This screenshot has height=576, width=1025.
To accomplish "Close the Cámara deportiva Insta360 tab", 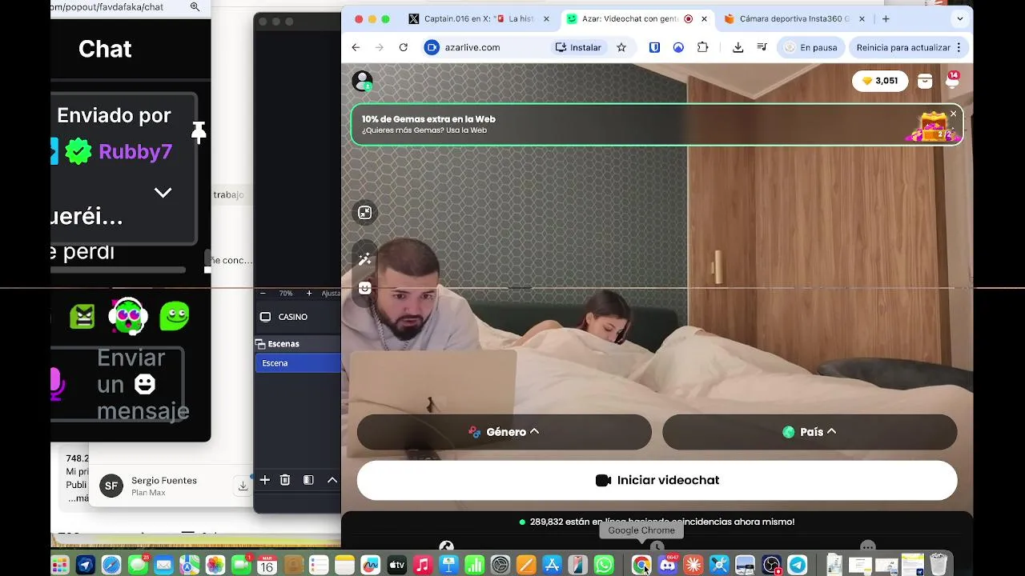I will click(x=862, y=18).
